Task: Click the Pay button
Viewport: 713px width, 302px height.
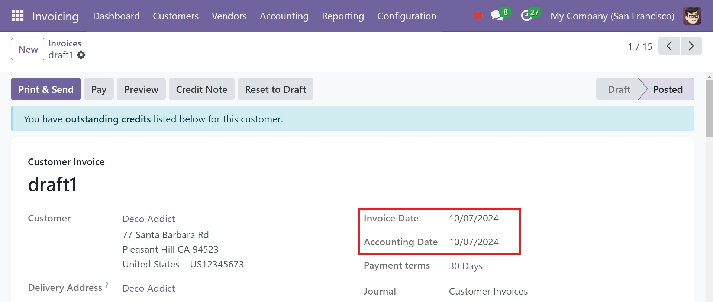Action: click(99, 89)
